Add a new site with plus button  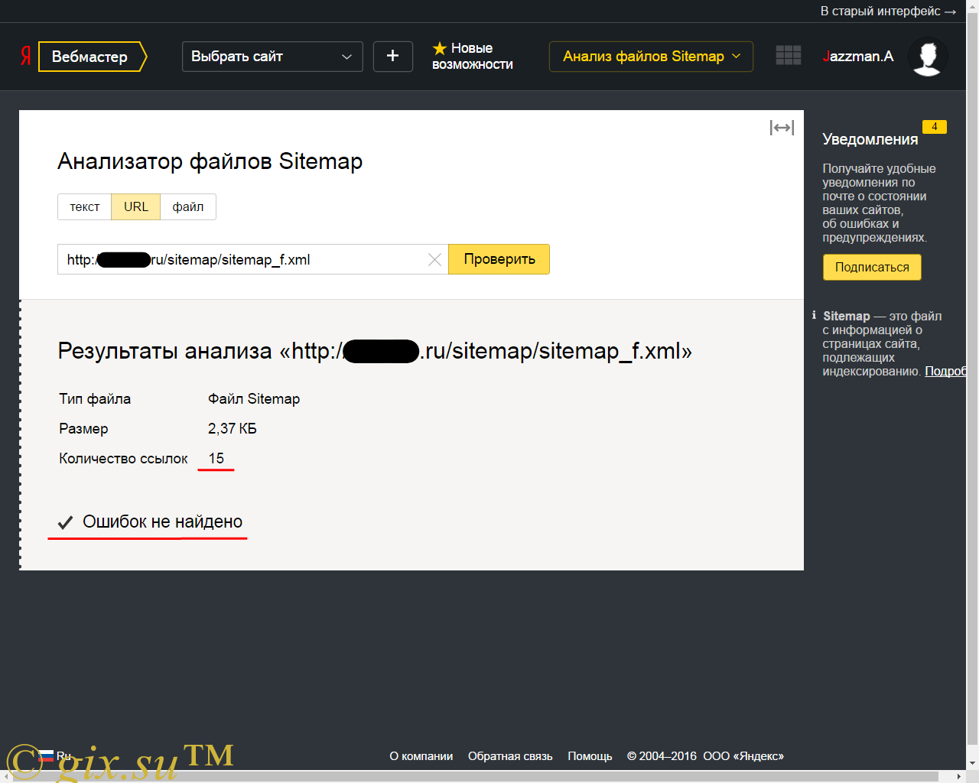point(393,57)
